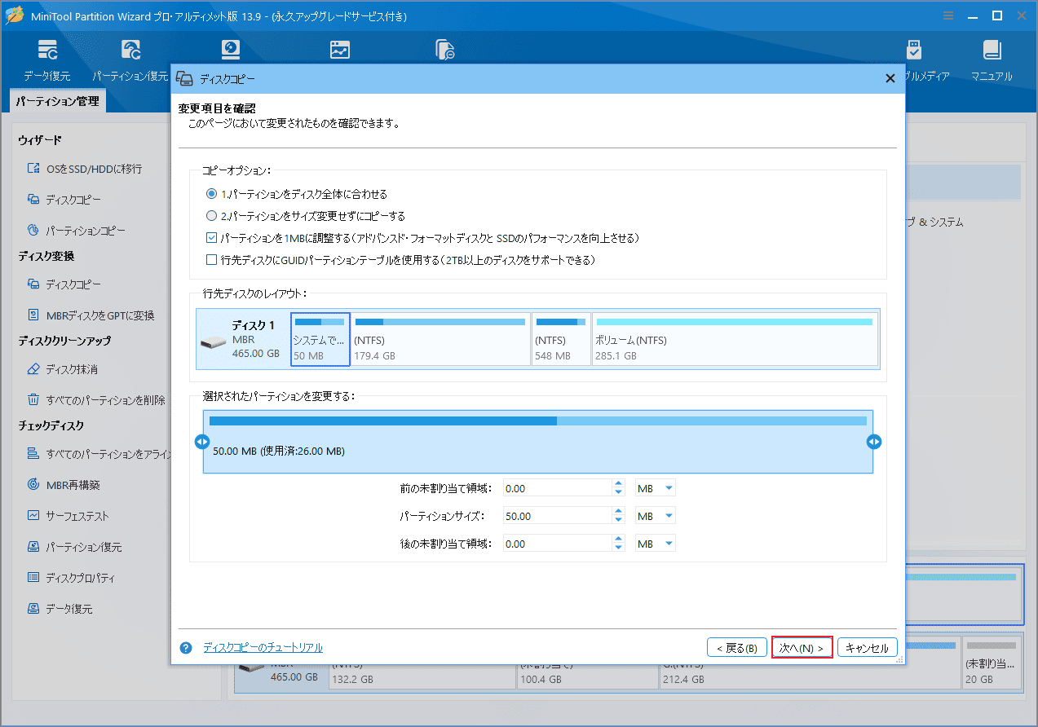Switch to パーティション管理 tab
The height and width of the screenshot is (727, 1038).
[57, 101]
